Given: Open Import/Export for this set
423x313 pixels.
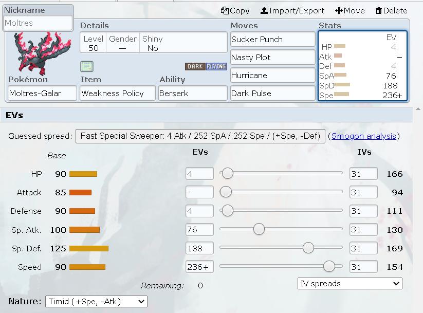Looking at the screenshot, I should pos(292,11).
